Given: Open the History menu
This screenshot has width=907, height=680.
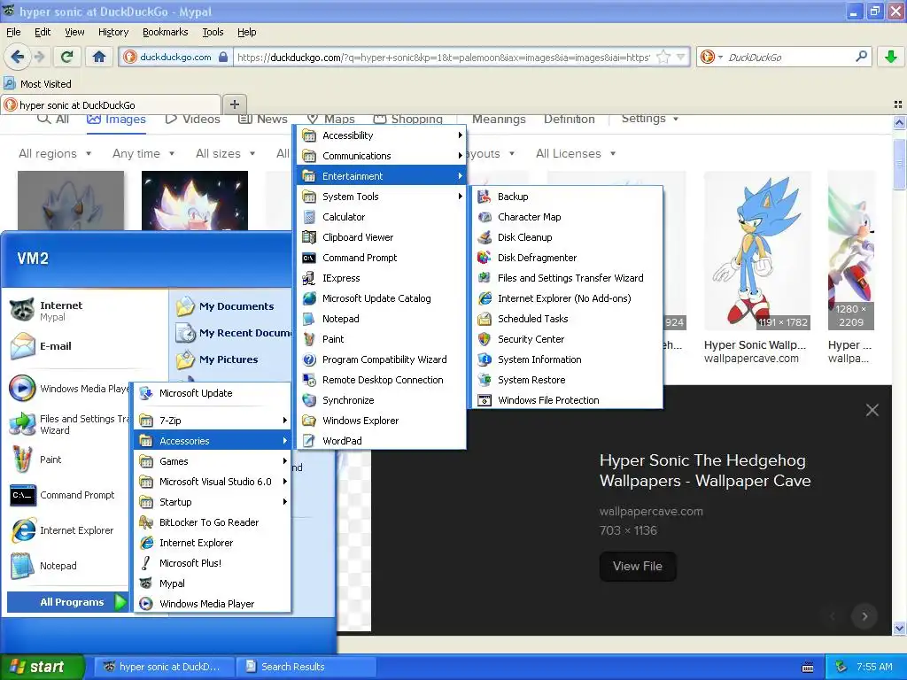Looking at the screenshot, I should click(x=113, y=32).
